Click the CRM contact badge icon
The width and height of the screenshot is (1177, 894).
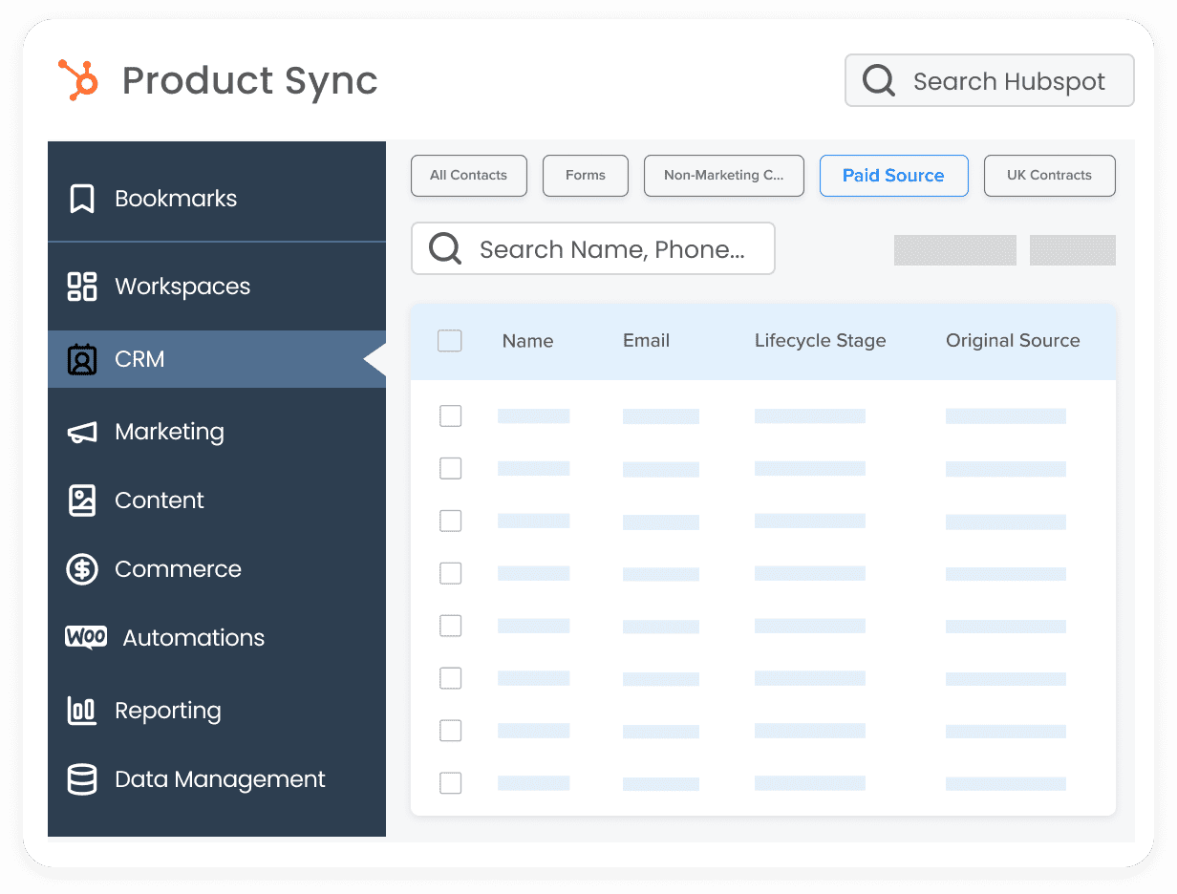click(82, 359)
